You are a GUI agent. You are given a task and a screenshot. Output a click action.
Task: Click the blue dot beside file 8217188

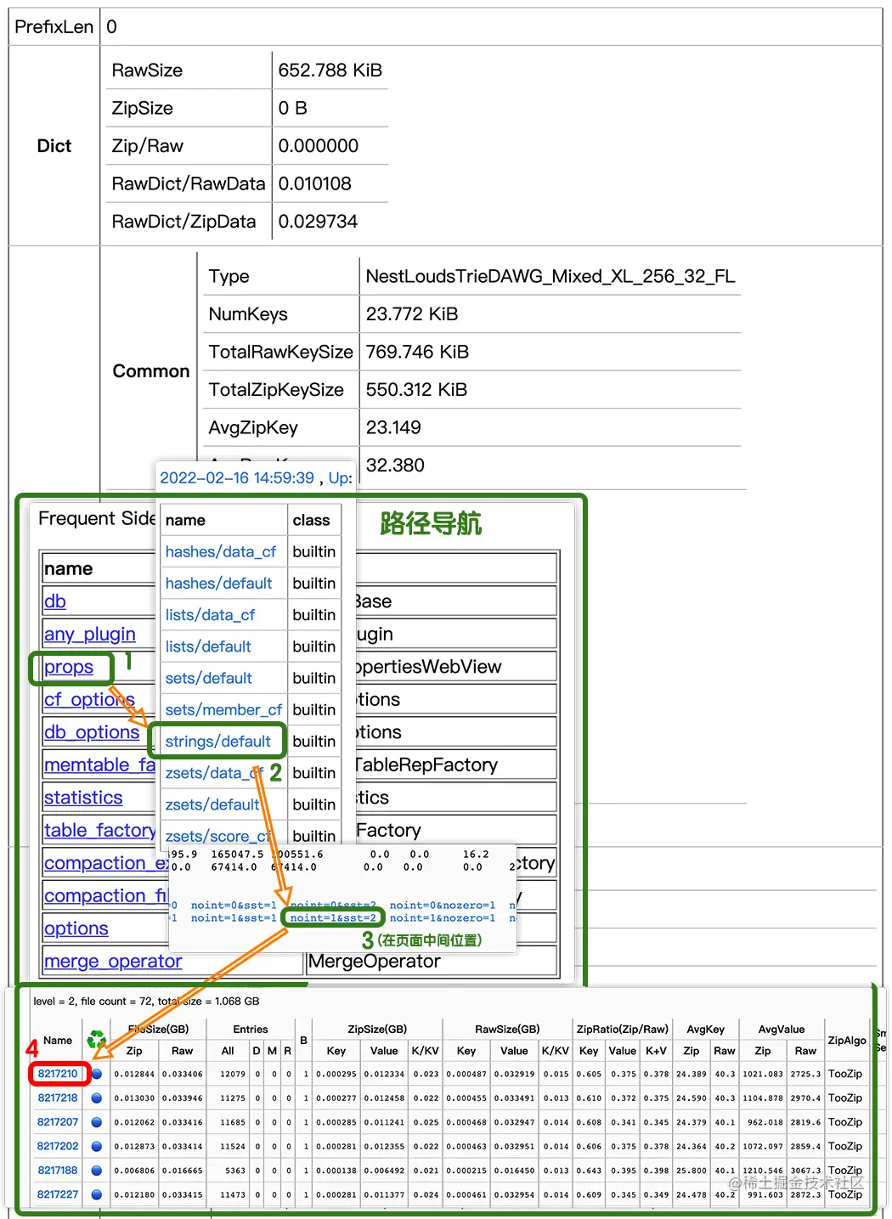coord(97,1171)
